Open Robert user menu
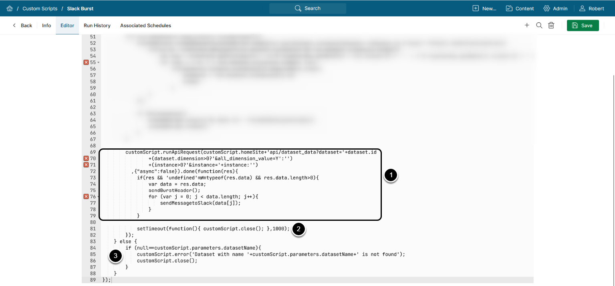Image resolution: width=615 pixels, height=286 pixels. click(x=592, y=8)
